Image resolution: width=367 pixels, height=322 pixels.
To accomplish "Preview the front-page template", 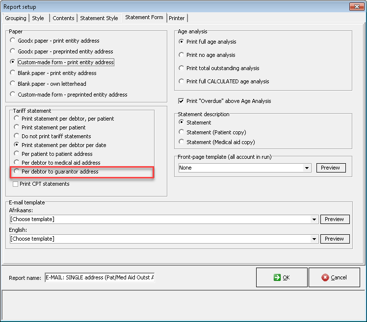I will point(331,168).
